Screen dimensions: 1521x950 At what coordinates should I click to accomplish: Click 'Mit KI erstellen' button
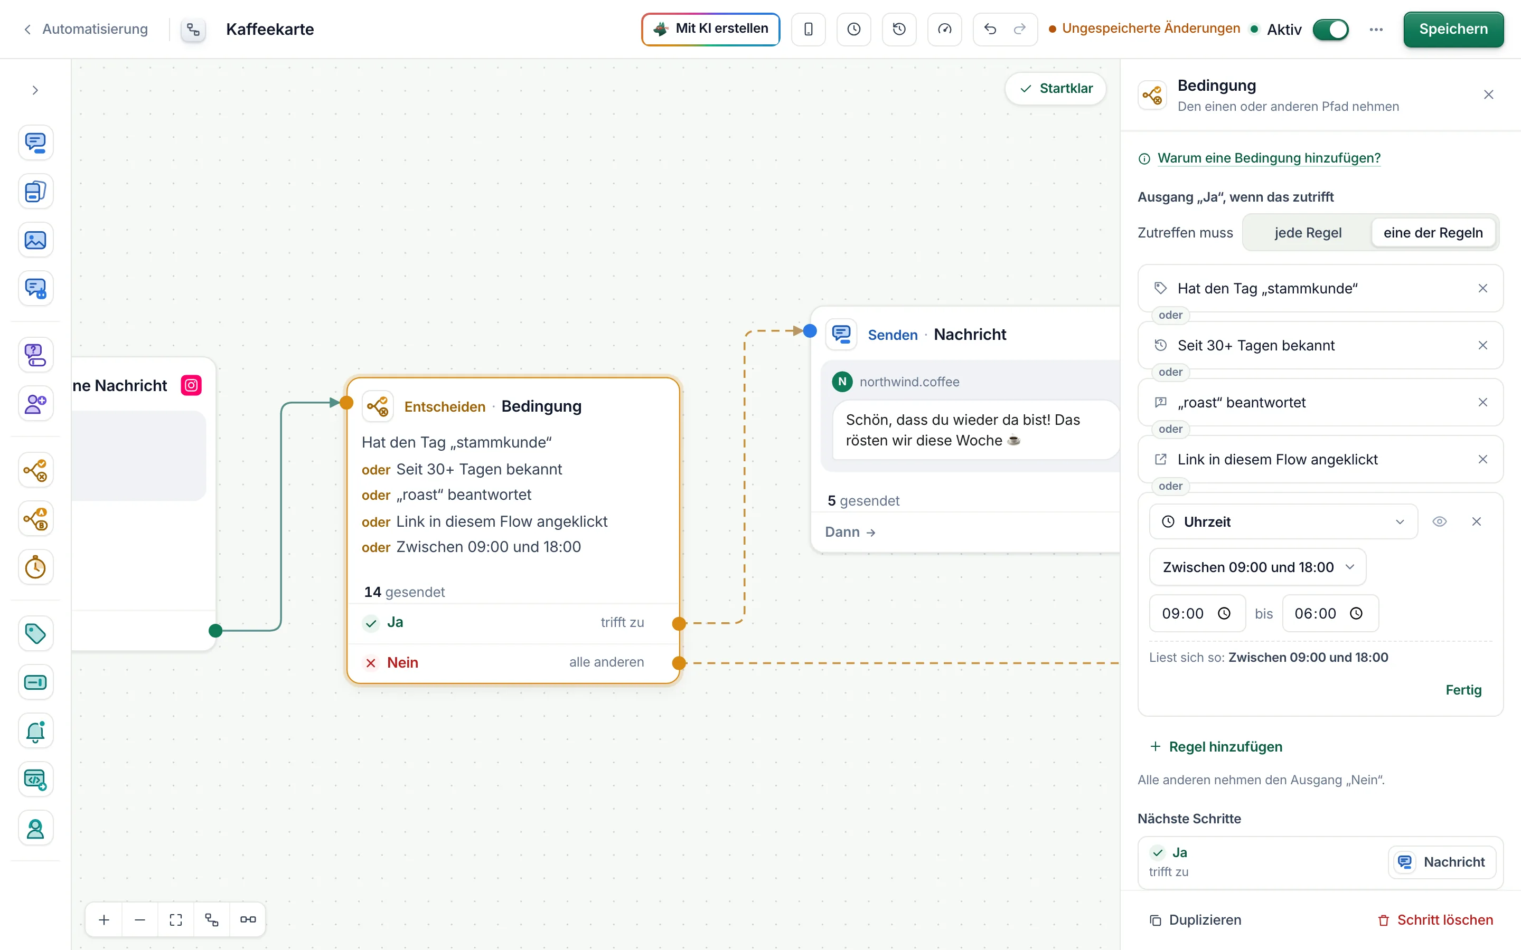[x=710, y=29]
